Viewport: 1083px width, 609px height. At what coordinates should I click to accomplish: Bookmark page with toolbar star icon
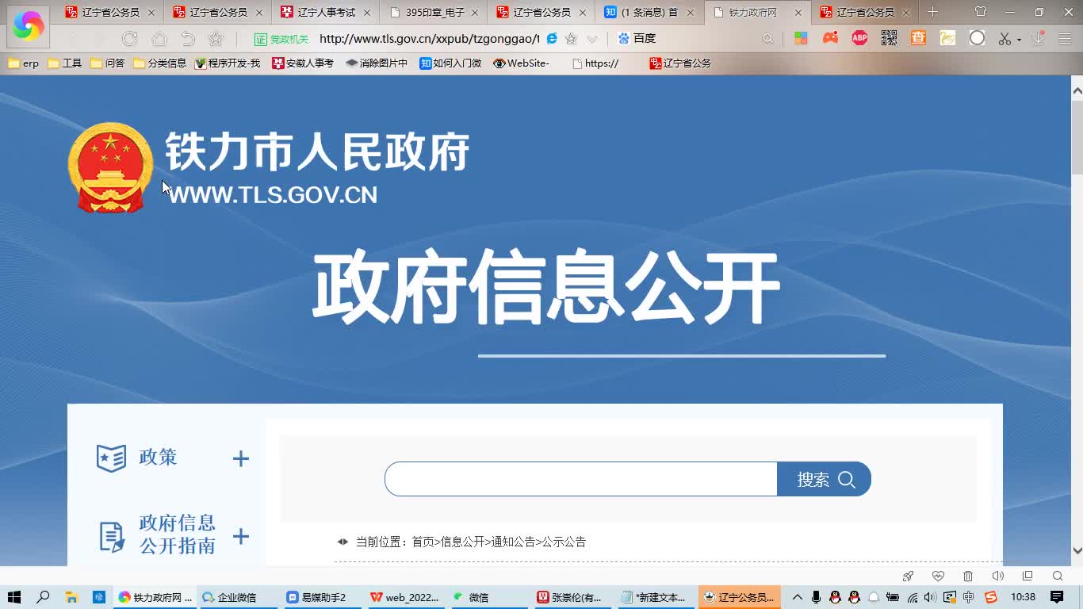(216, 39)
